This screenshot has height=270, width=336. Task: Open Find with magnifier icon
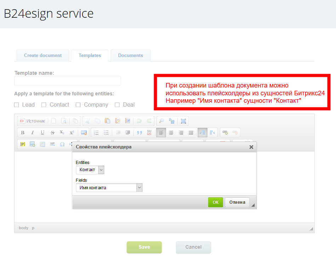pyautogui.click(x=161, y=121)
